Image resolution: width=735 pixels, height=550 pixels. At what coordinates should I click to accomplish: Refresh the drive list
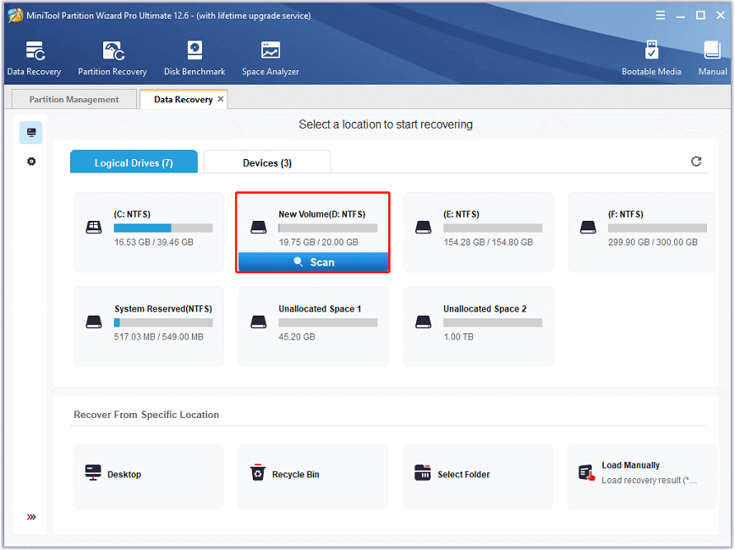tap(696, 162)
